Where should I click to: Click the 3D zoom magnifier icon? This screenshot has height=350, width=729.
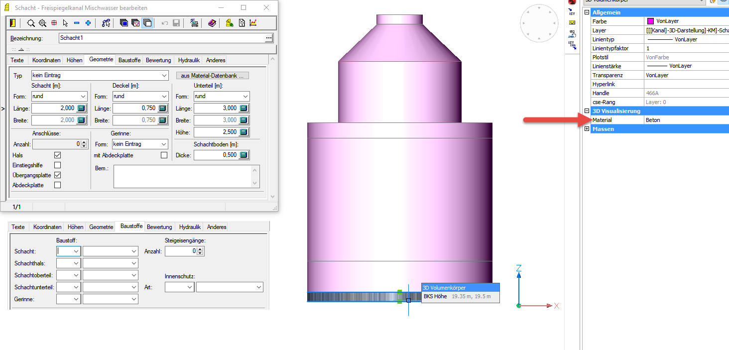coord(42,23)
